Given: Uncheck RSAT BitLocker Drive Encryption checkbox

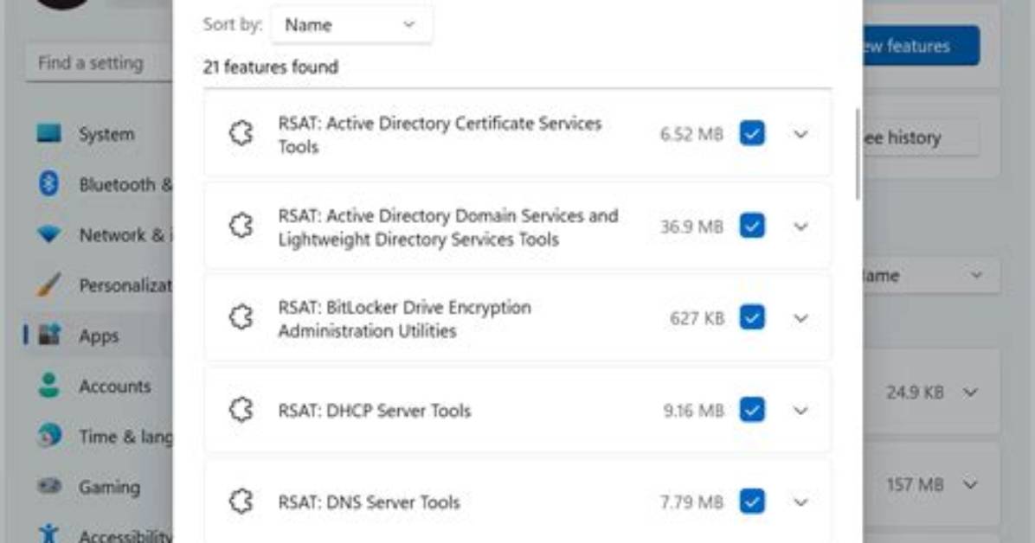Looking at the screenshot, I should point(752,317).
